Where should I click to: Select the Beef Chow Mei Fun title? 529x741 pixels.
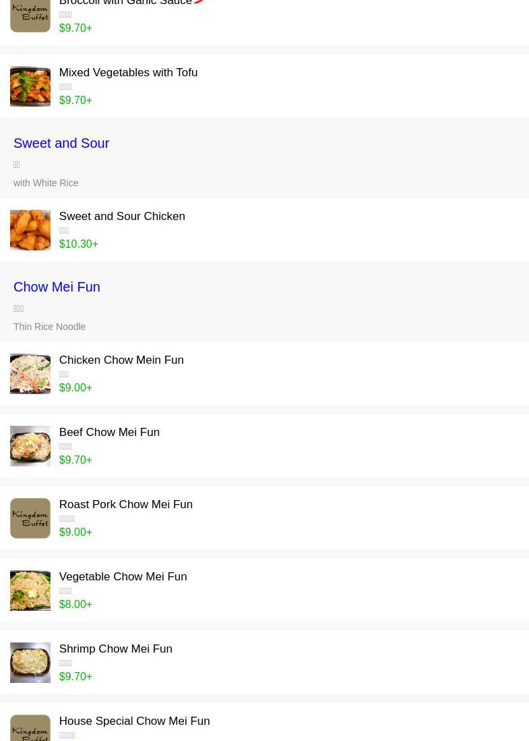[109, 433]
